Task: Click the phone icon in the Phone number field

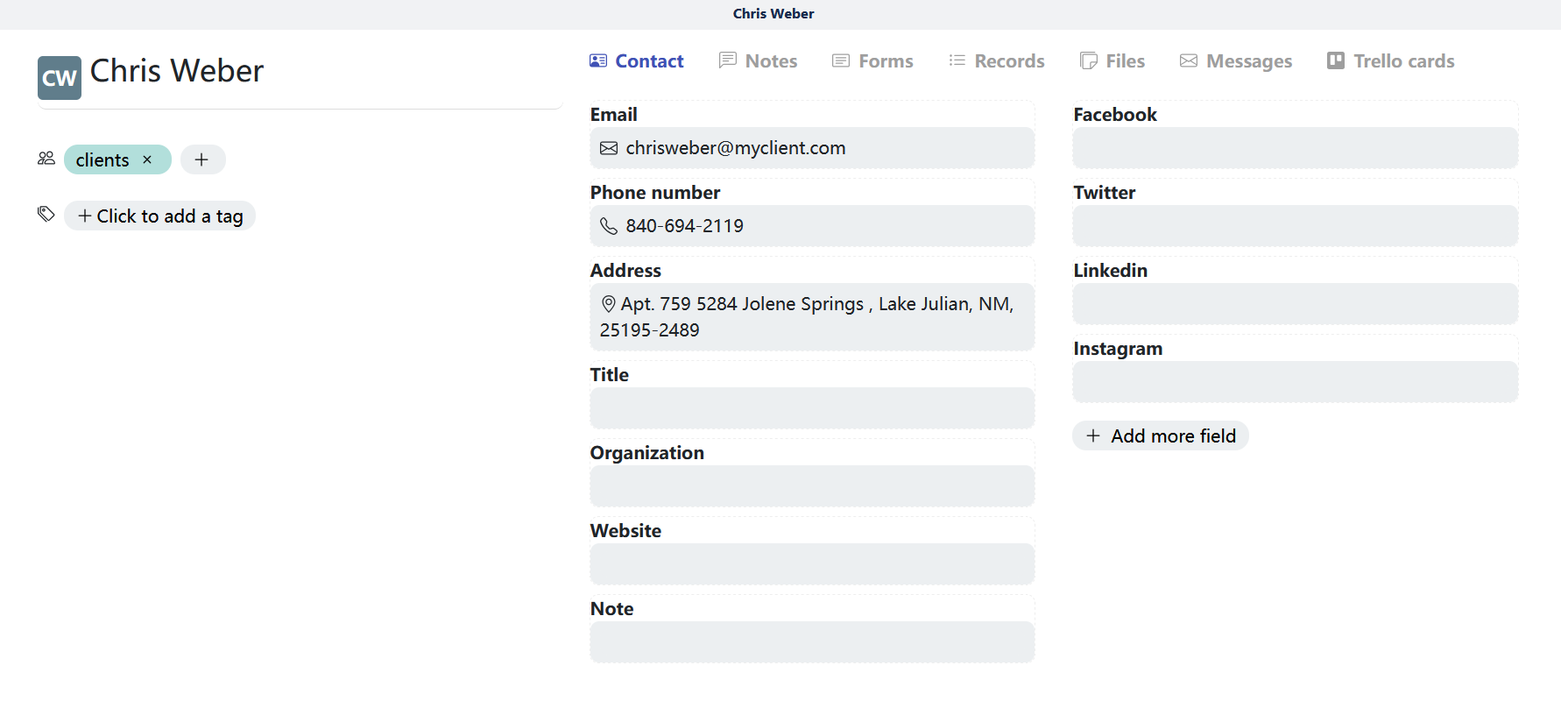Action: [x=609, y=226]
